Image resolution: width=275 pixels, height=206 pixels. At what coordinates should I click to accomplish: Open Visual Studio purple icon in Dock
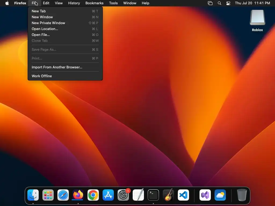pos(205,195)
